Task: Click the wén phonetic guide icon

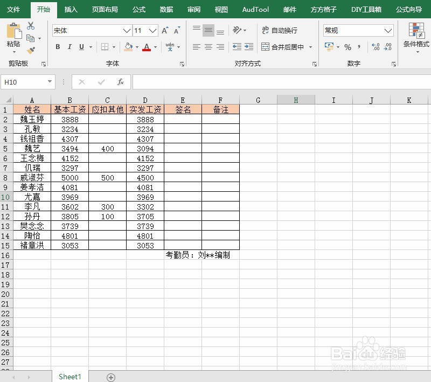Action: point(170,47)
